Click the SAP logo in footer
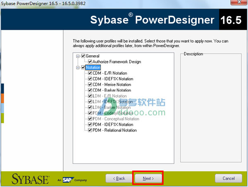The image size is (248, 187). click(68, 180)
